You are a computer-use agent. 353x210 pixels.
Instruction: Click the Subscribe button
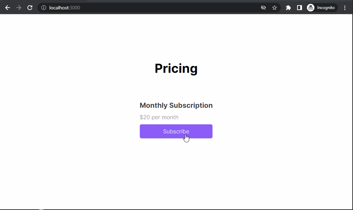pyautogui.click(x=176, y=131)
